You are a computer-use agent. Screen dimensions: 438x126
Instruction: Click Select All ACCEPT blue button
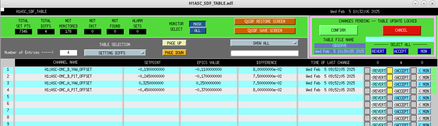coord(401,51)
